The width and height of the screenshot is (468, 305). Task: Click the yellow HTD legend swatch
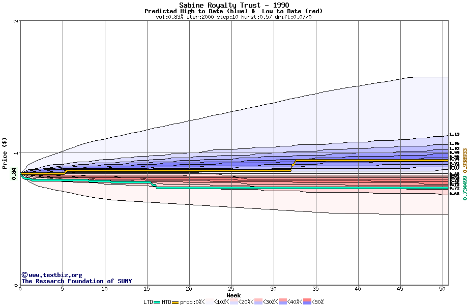coord(175,302)
